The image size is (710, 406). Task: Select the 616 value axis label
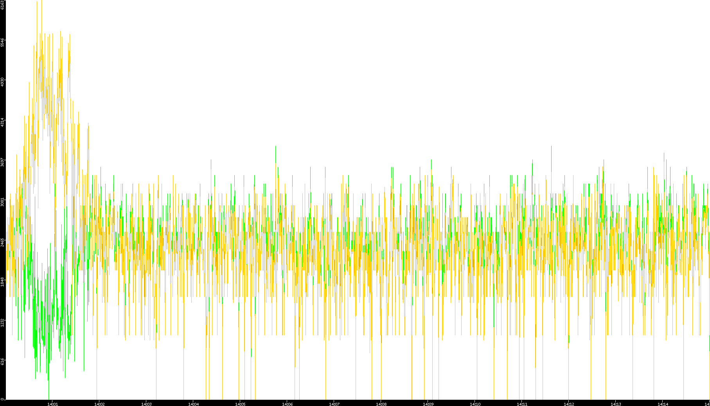point(2,362)
